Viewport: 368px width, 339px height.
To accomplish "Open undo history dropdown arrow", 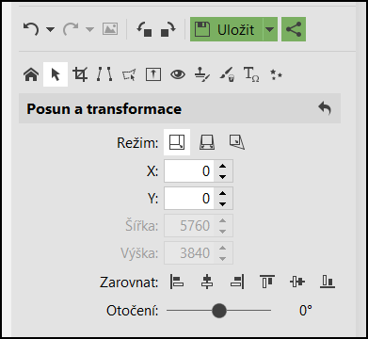I will [50, 29].
